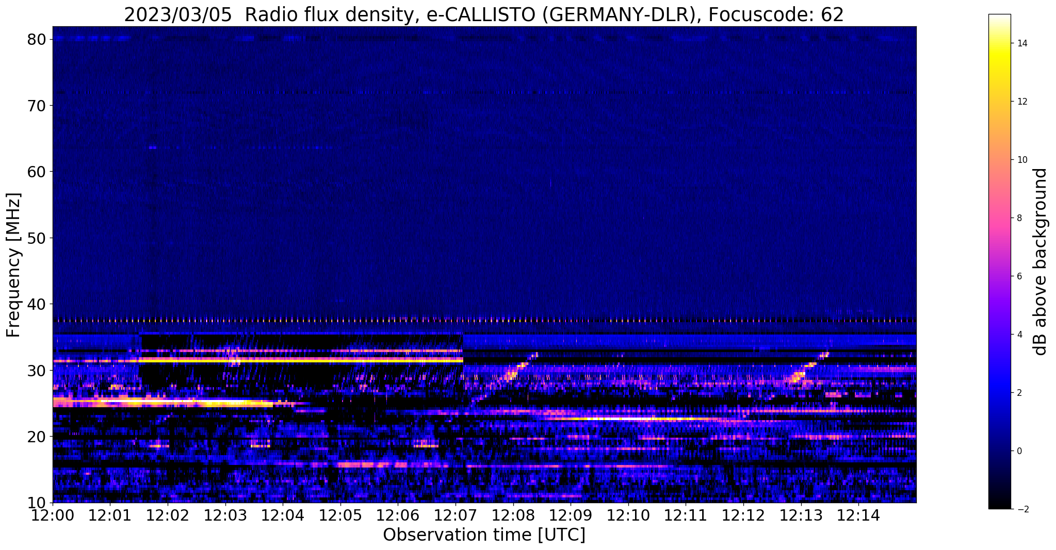Click the 40 MHz frequency tick label

tap(37, 304)
